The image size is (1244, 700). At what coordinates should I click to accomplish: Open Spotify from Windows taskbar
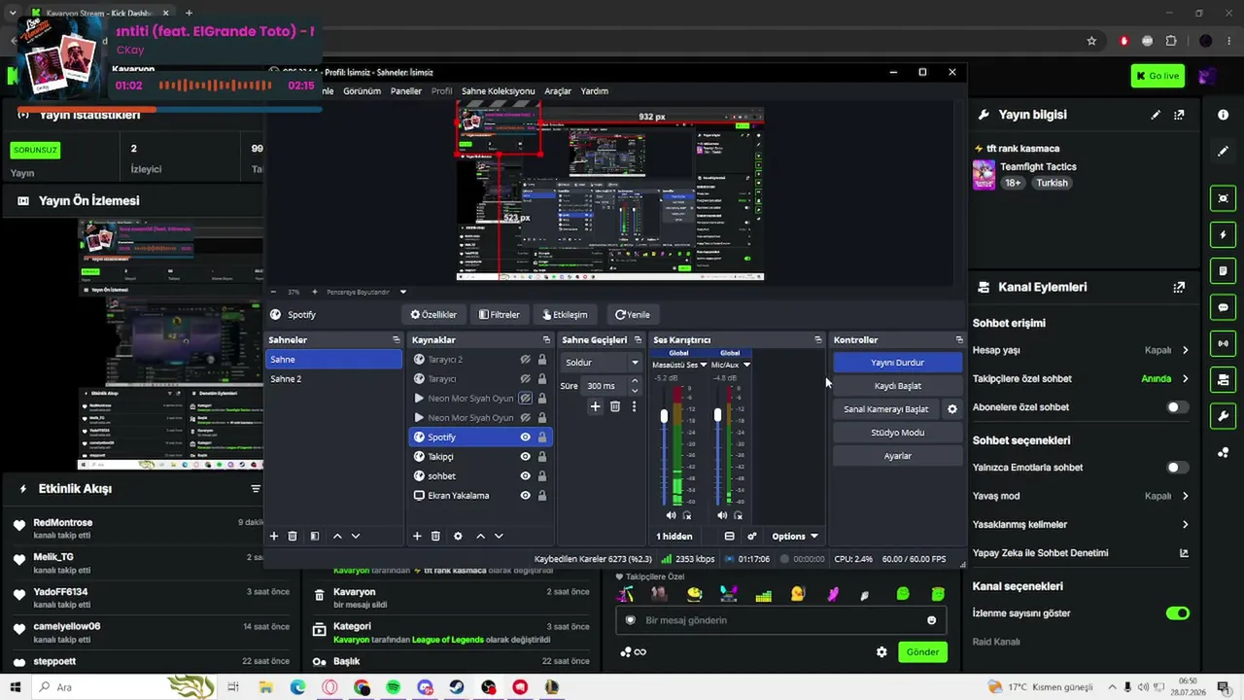(393, 687)
